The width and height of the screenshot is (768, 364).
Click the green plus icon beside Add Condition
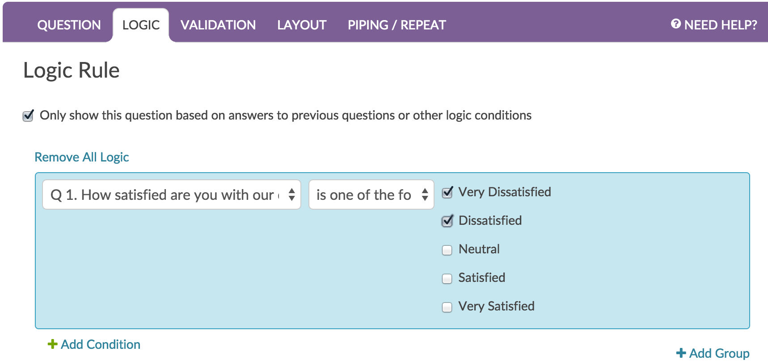tap(52, 344)
